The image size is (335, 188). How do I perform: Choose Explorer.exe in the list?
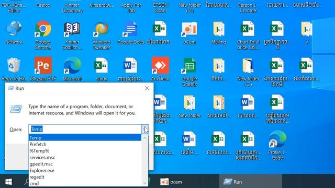85,171
